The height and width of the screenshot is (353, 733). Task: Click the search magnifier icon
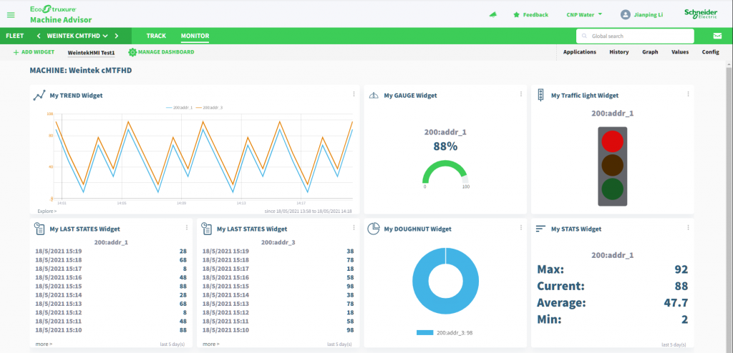tap(584, 36)
